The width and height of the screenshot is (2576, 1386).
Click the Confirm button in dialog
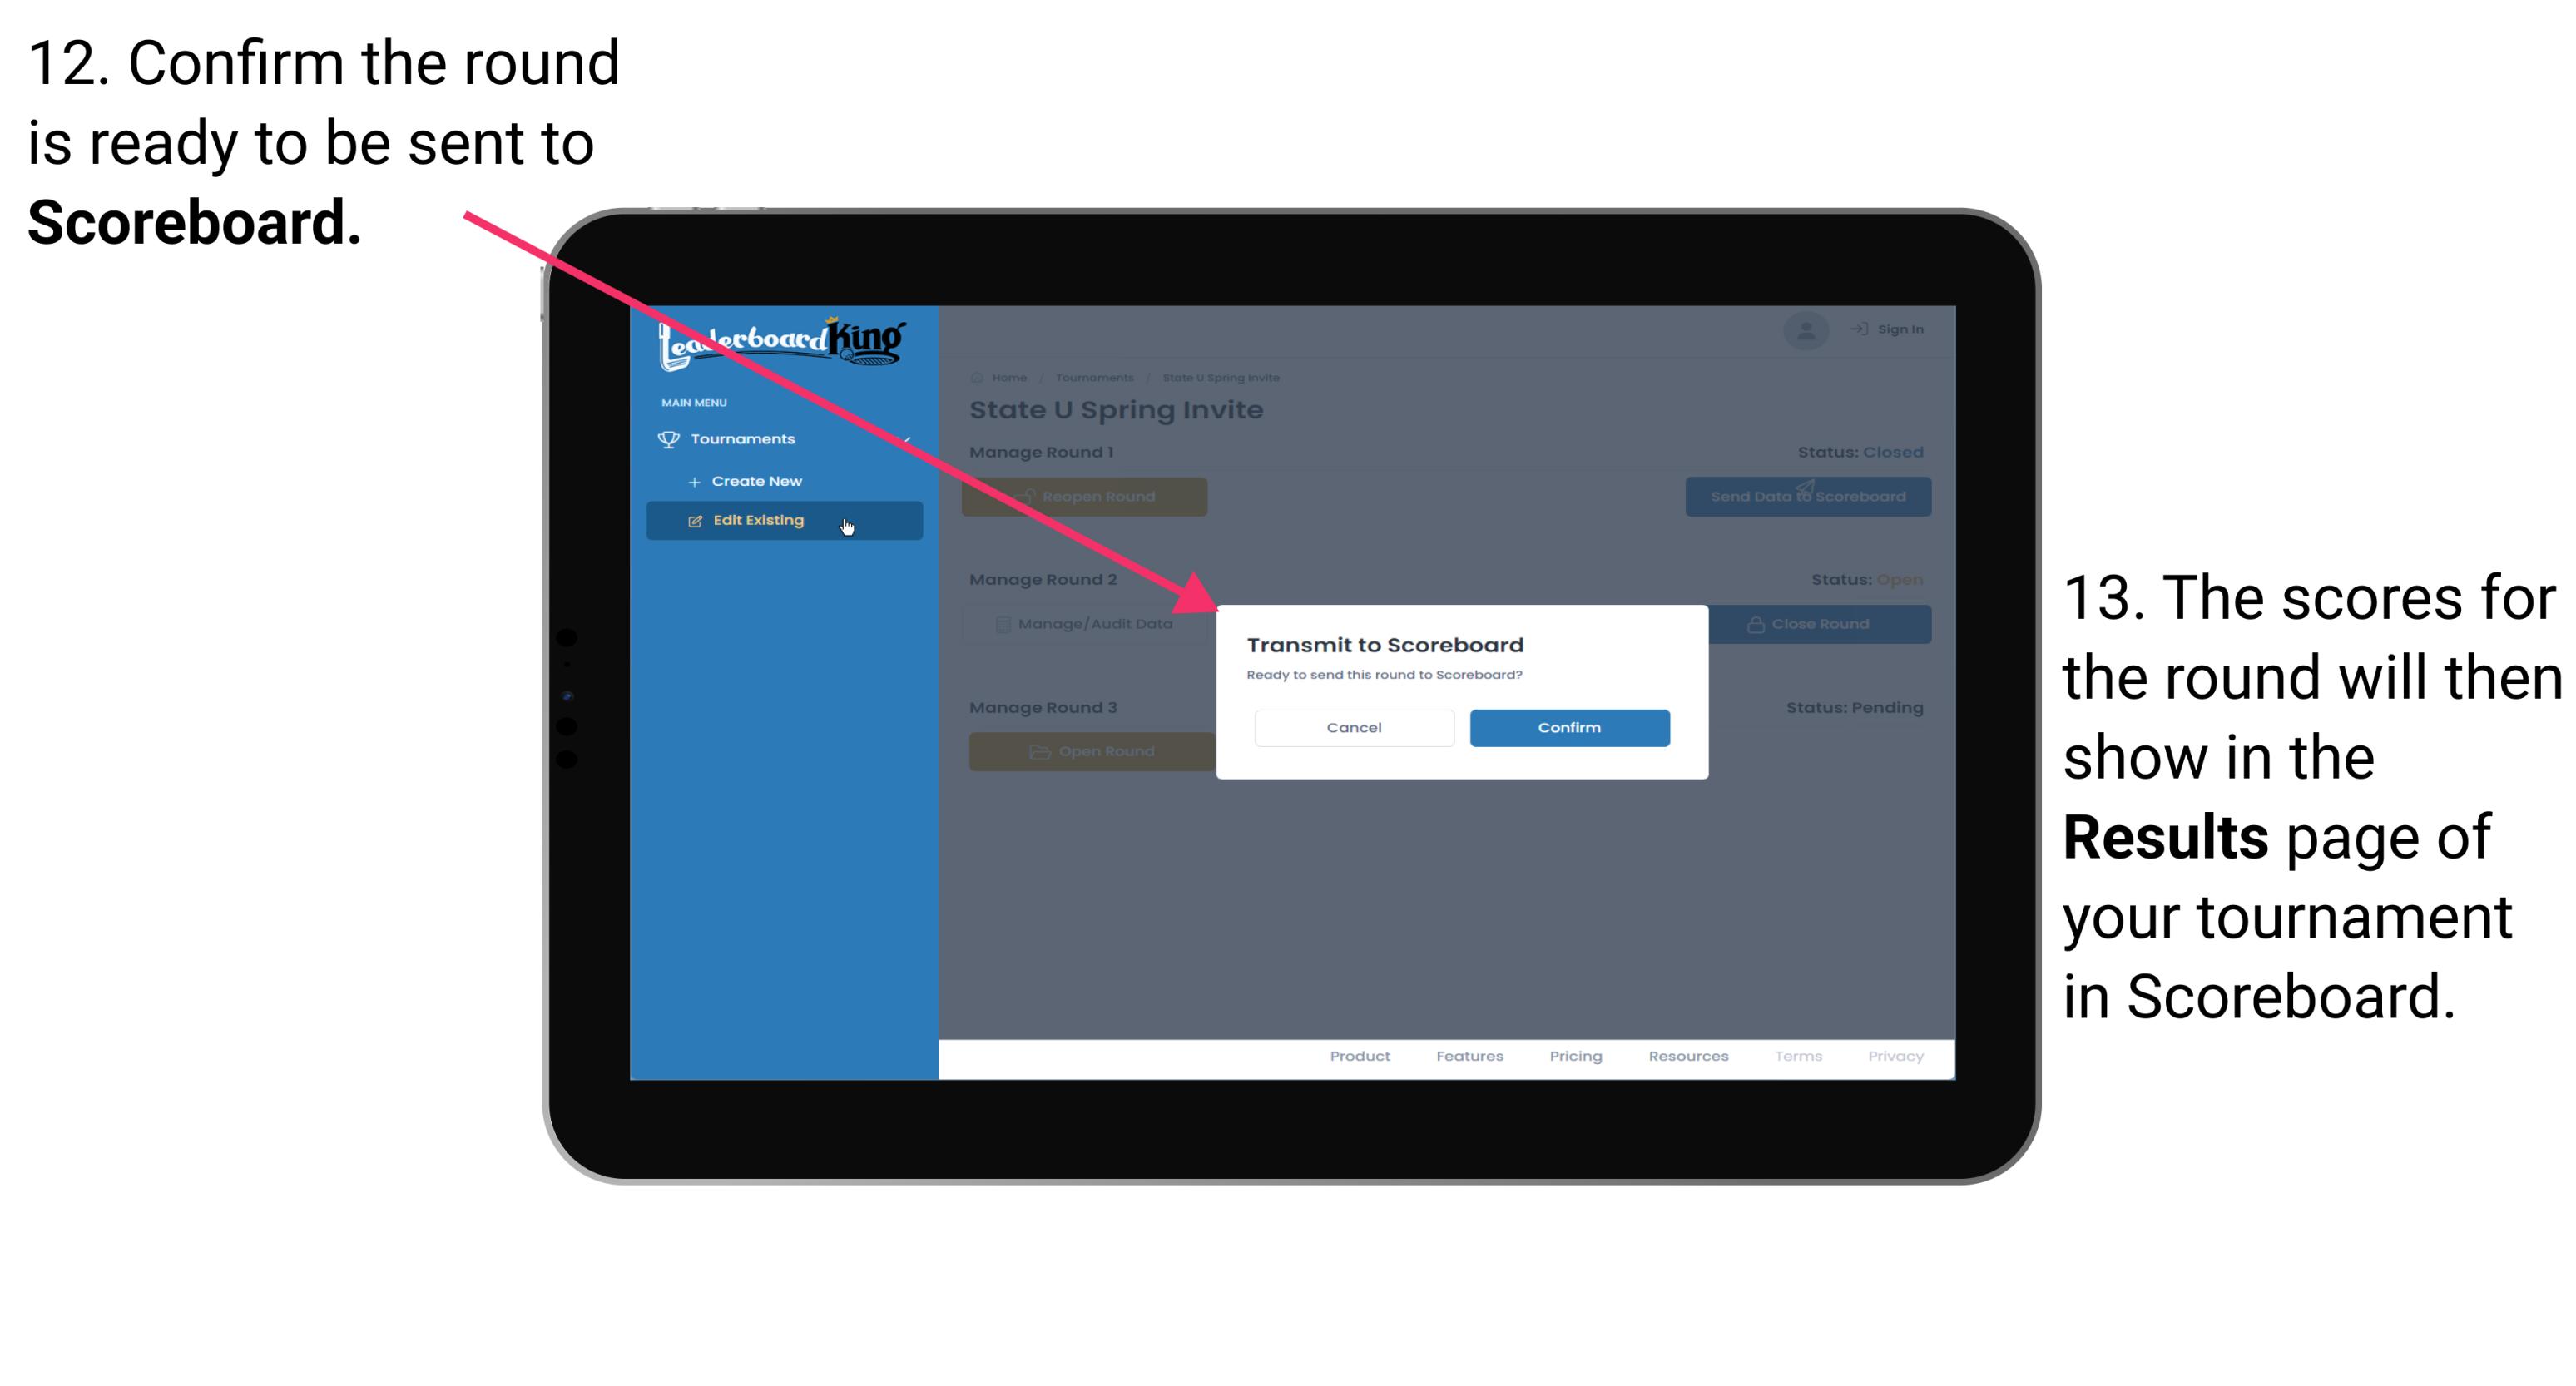coord(1567,725)
